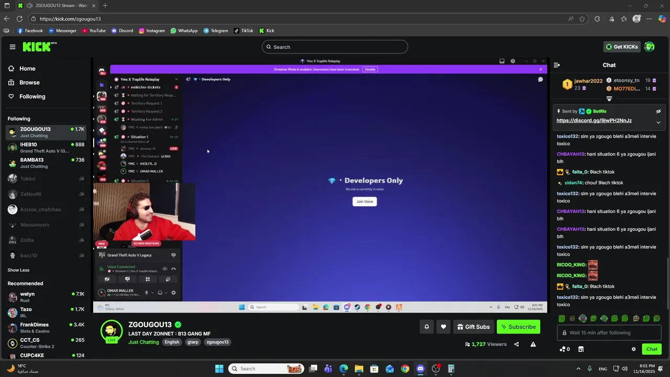This screenshot has width=670, height=377.
Task: Open browser extensions puzzle icon
Action: tap(597, 19)
